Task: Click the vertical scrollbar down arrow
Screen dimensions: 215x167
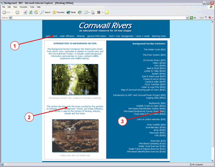Action: pos(212,161)
